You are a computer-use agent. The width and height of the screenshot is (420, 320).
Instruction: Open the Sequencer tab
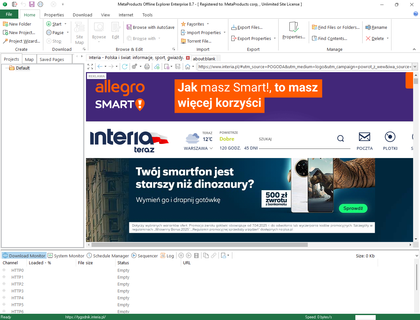pyautogui.click(x=145, y=256)
